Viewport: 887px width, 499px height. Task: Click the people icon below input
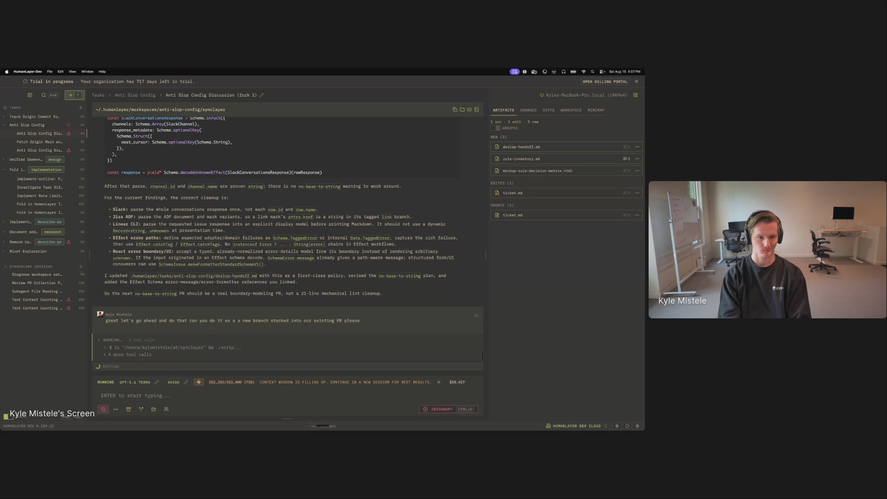point(166,409)
